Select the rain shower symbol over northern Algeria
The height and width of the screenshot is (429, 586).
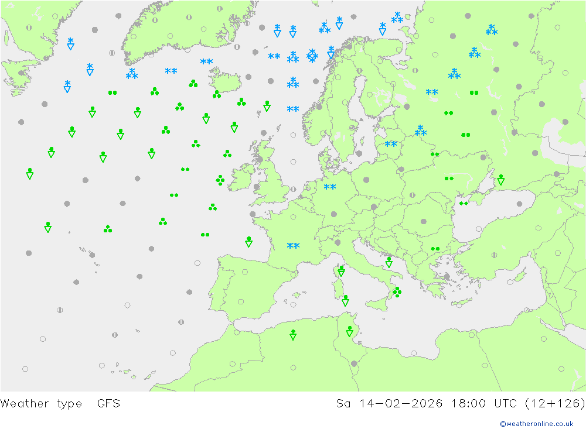click(293, 335)
